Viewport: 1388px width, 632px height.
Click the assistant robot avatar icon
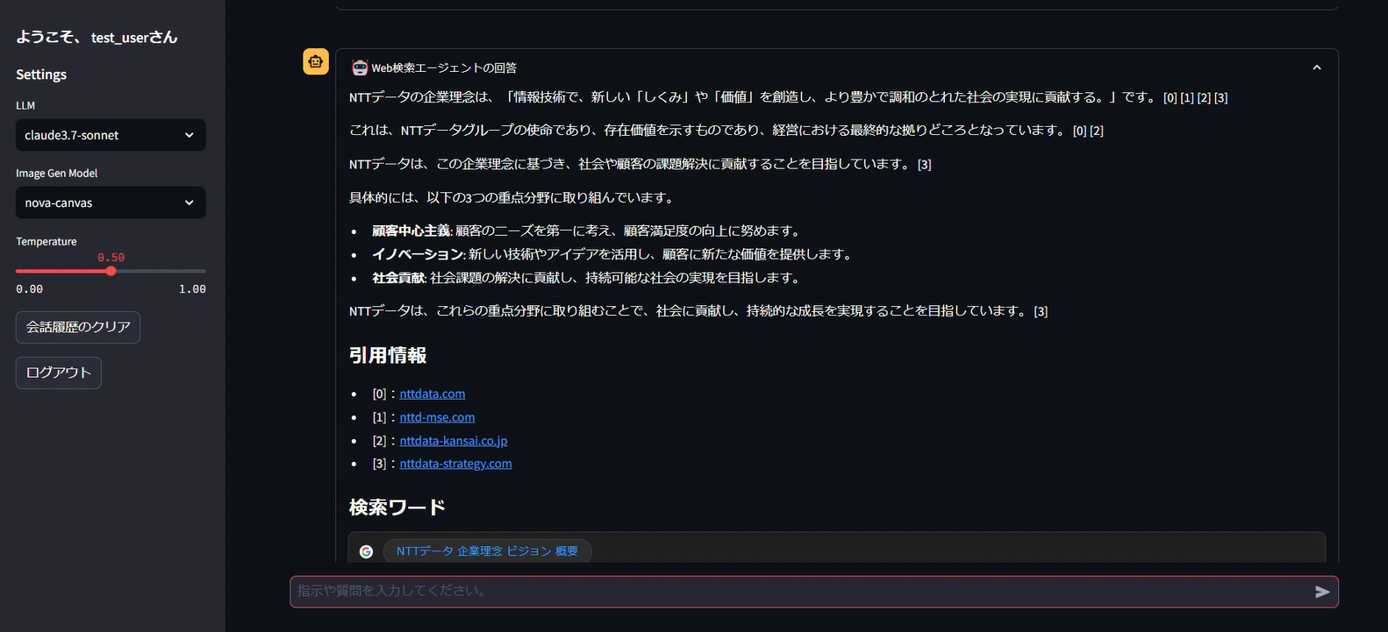pyautogui.click(x=316, y=61)
